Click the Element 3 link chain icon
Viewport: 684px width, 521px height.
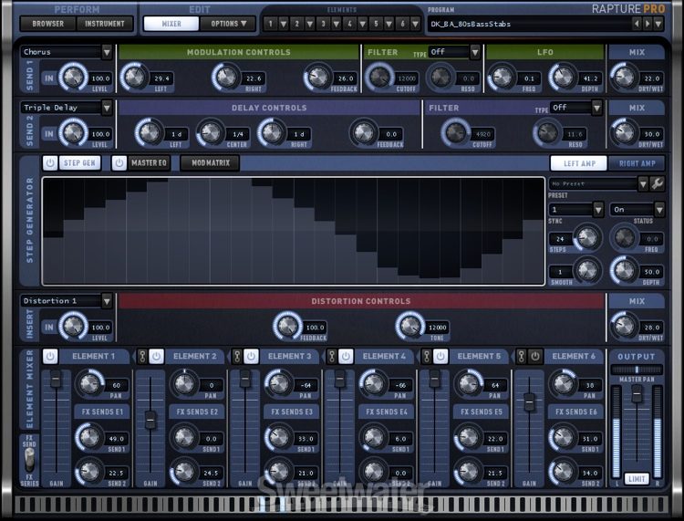[237, 356]
